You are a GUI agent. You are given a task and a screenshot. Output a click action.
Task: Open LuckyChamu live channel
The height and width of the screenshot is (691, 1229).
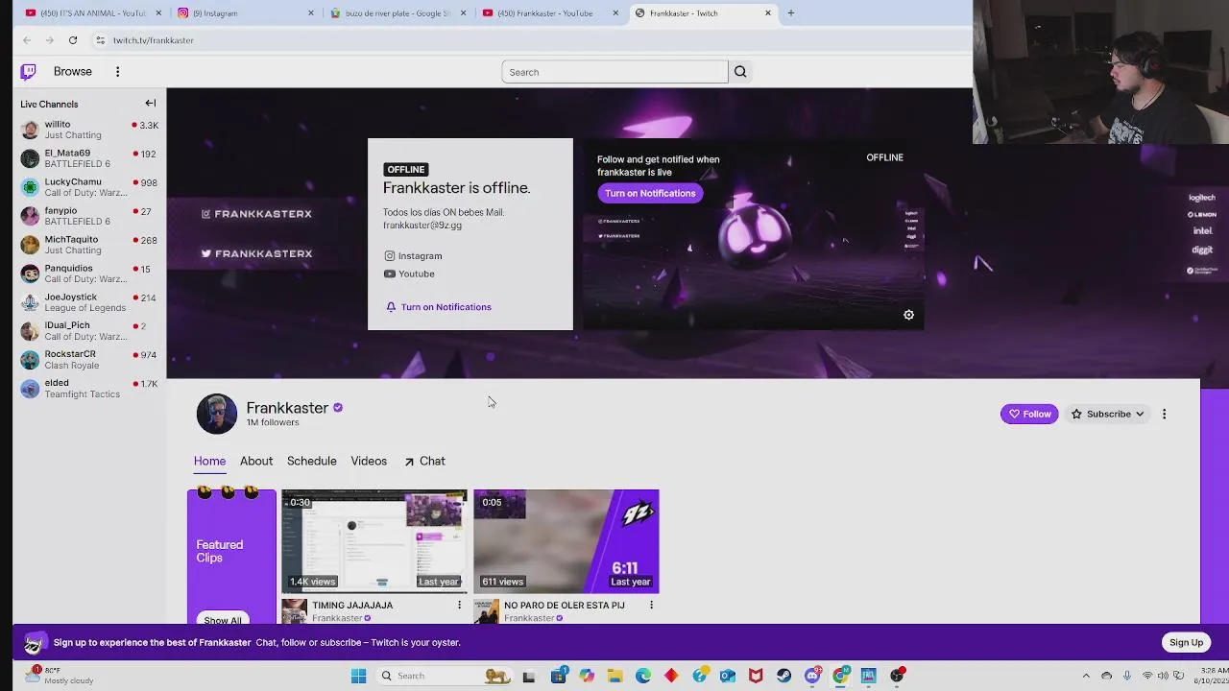point(89,187)
